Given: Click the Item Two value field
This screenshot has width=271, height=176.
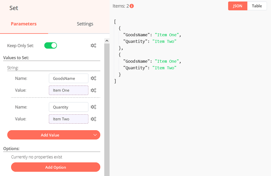Looking at the screenshot, I should tap(69, 119).
